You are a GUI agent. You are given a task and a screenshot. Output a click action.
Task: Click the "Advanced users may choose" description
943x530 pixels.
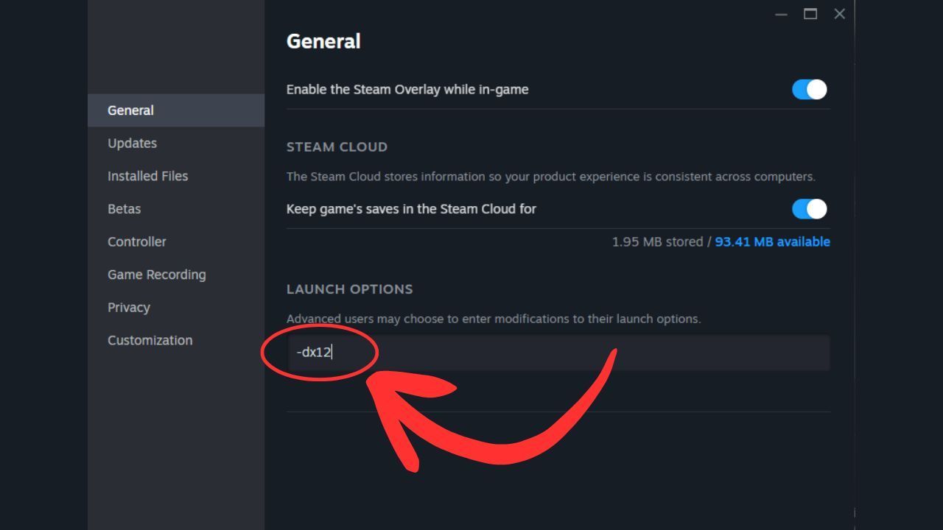pos(493,319)
